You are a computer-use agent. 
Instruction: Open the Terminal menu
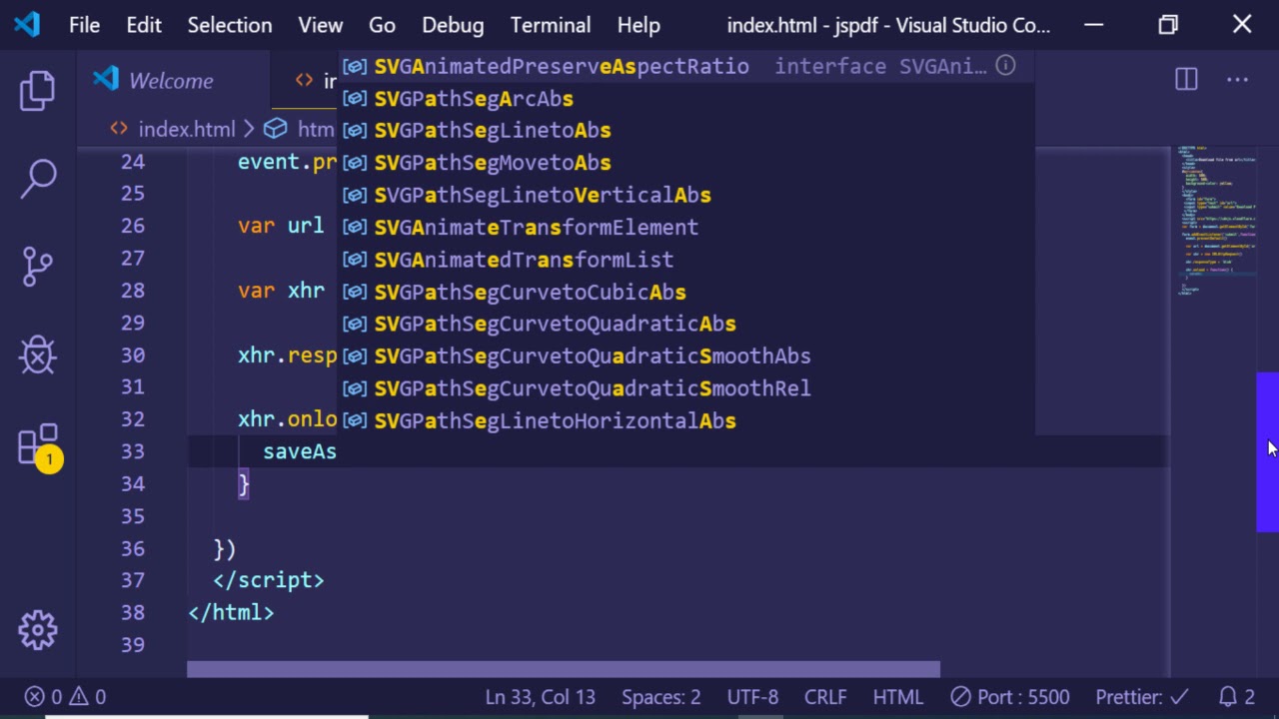(551, 25)
